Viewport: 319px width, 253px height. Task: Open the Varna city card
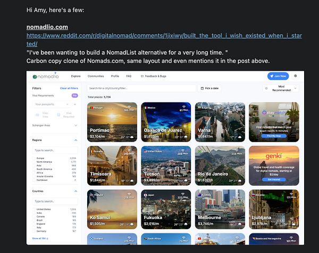[220, 122]
